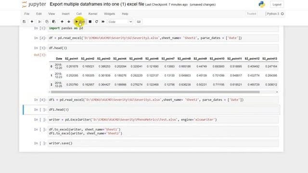Cut selected cells using scissors icon

click(x=39, y=22)
